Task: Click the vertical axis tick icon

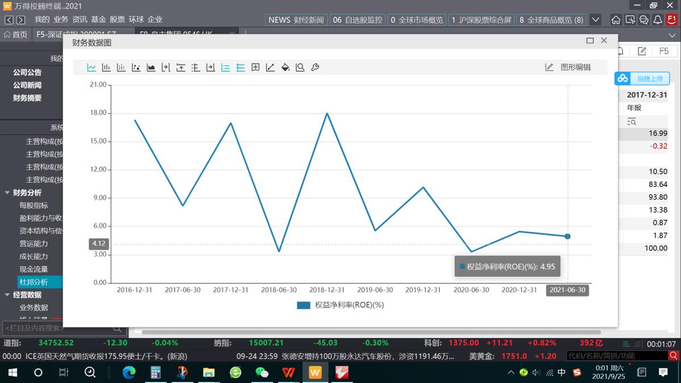Action: [x=196, y=68]
